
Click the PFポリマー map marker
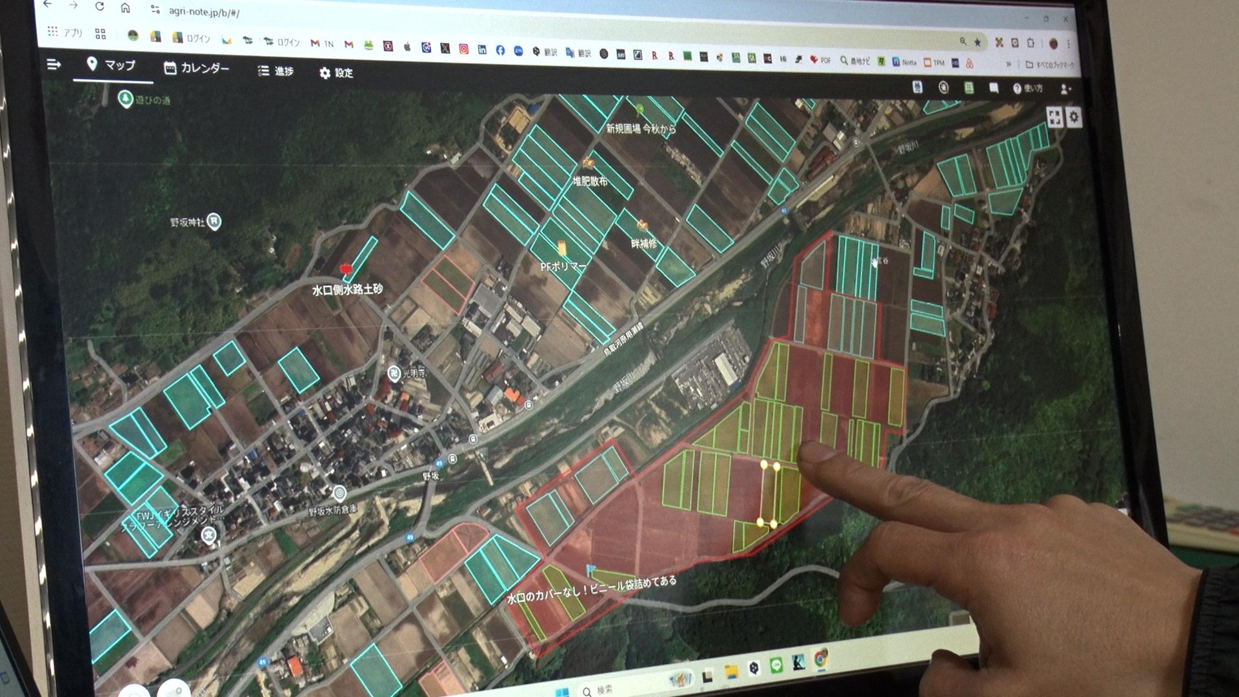pyautogui.click(x=561, y=248)
